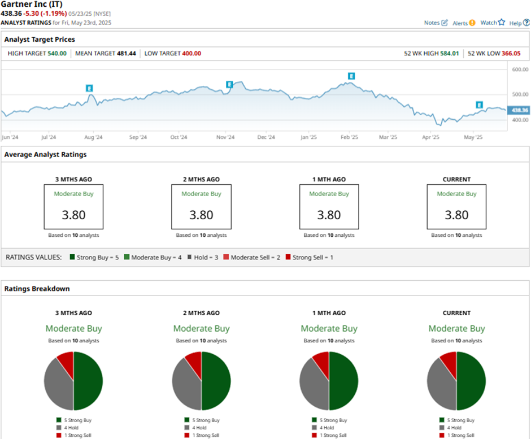Open the Notes pencil icon
Screen dimensions: 531x439
click(445, 23)
